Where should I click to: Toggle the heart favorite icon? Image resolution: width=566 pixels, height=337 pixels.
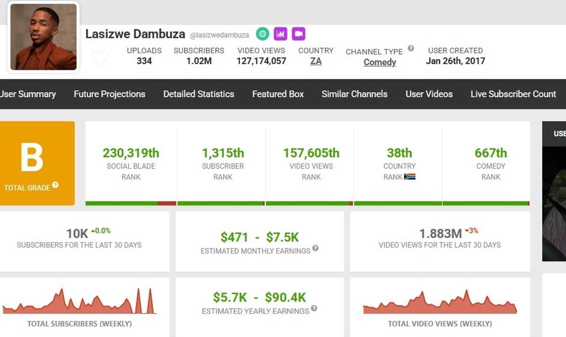tap(100, 58)
